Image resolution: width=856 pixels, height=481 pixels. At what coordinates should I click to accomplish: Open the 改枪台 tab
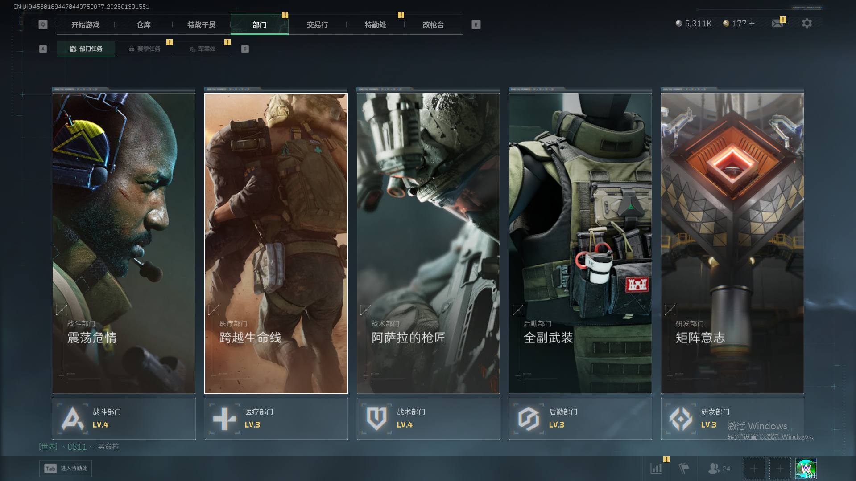[x=434, y=24]
